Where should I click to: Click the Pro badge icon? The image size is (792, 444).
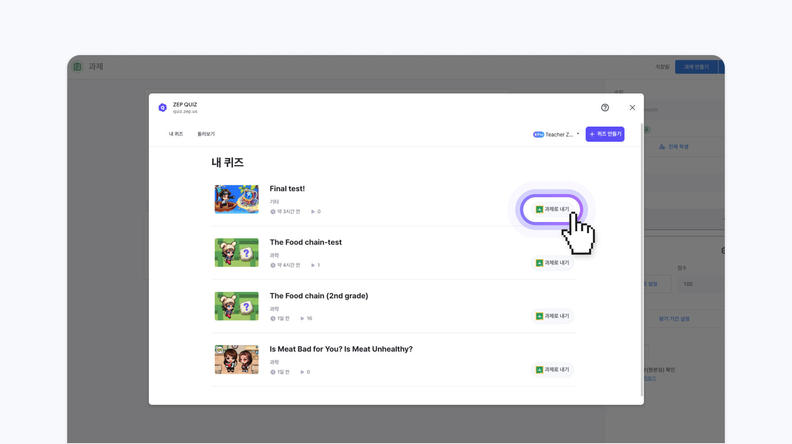click(538, 135)
